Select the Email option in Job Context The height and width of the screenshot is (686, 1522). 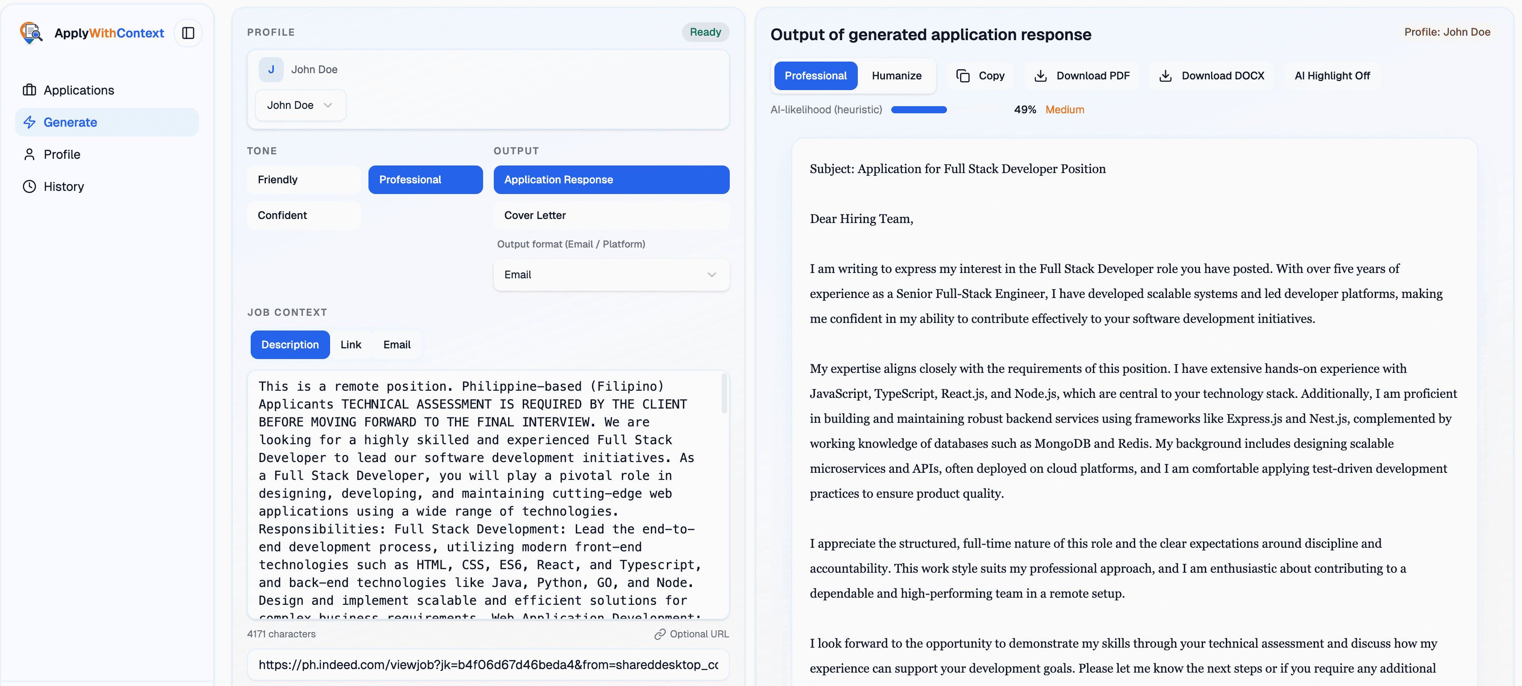coord(397,344)
